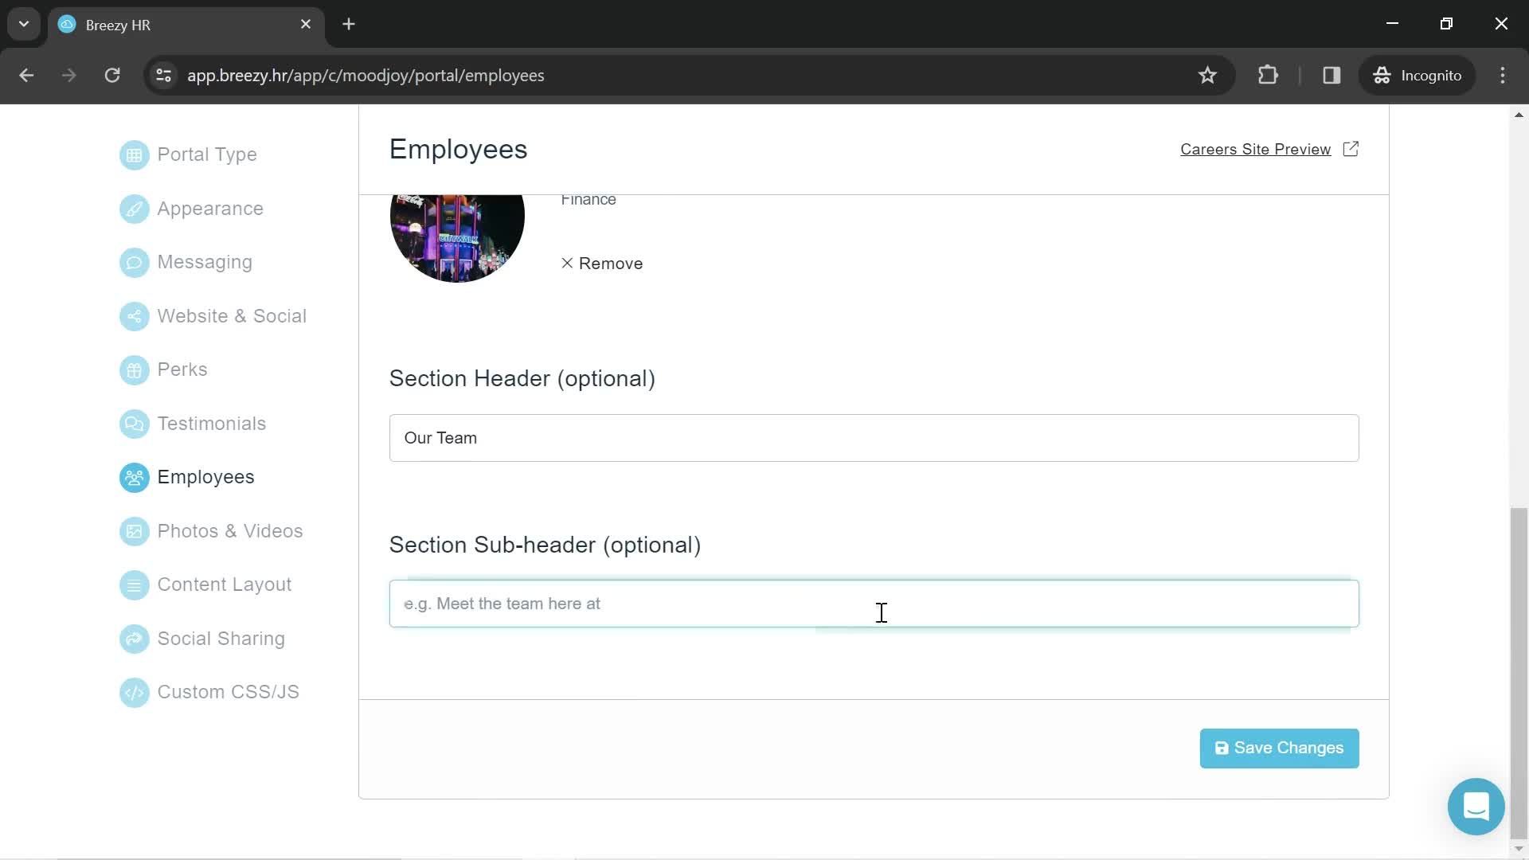Click the Social Sharing icon in sidebar
Image resolution: width=1529 pixels, height=860 pixels.
(x=133, y=637)
